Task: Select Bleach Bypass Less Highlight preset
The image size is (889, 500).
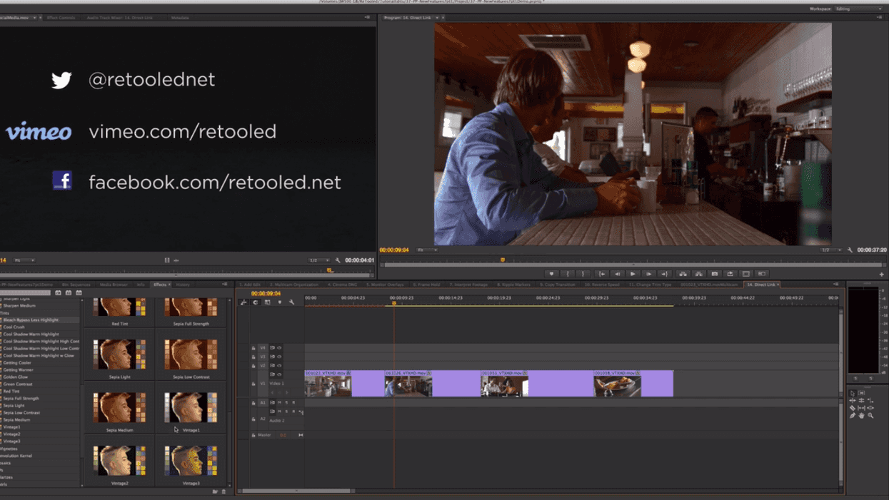Action: pos(31,320)
